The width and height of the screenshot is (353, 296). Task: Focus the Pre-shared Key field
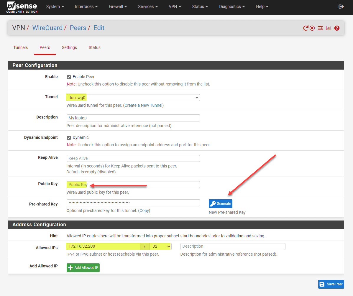[x=133, y=203]
